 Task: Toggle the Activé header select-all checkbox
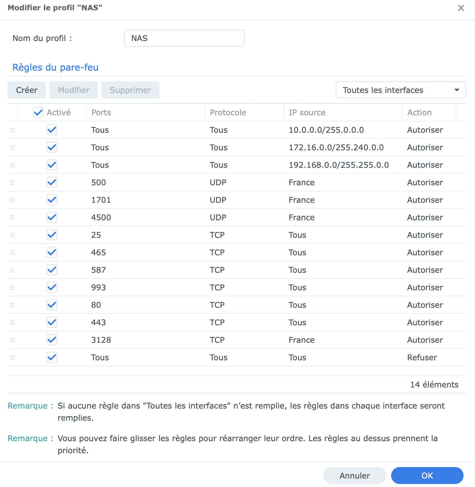pyautogui.click(x=38, y=113)
